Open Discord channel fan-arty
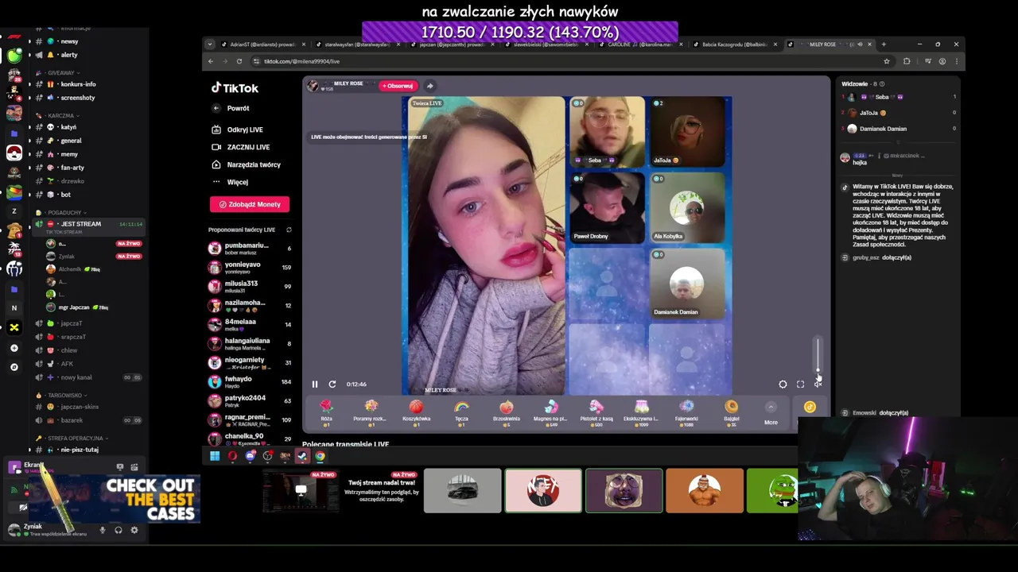The height and width of the screenshot is (572, 1018). 72,168
